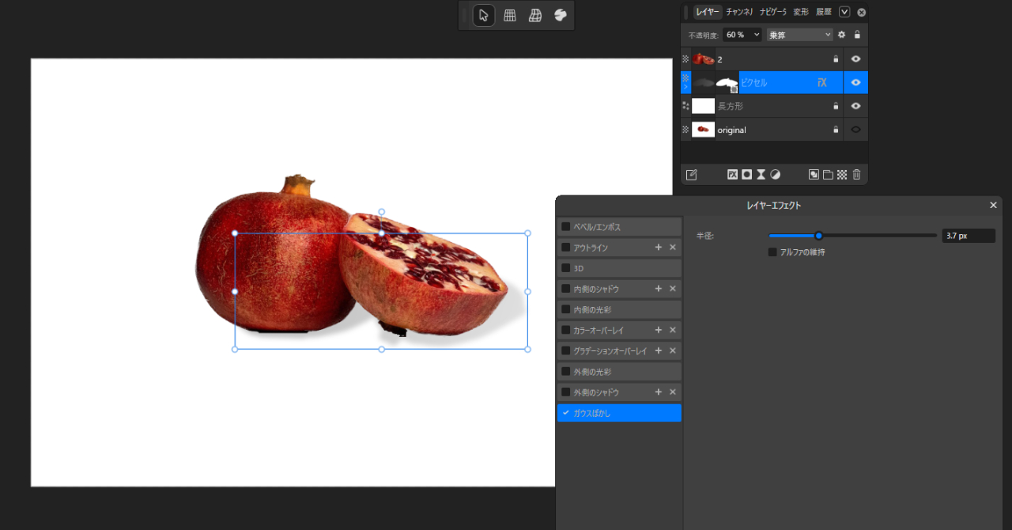
Task: Click the lock icon on the original layer
Action: [836, 130]
